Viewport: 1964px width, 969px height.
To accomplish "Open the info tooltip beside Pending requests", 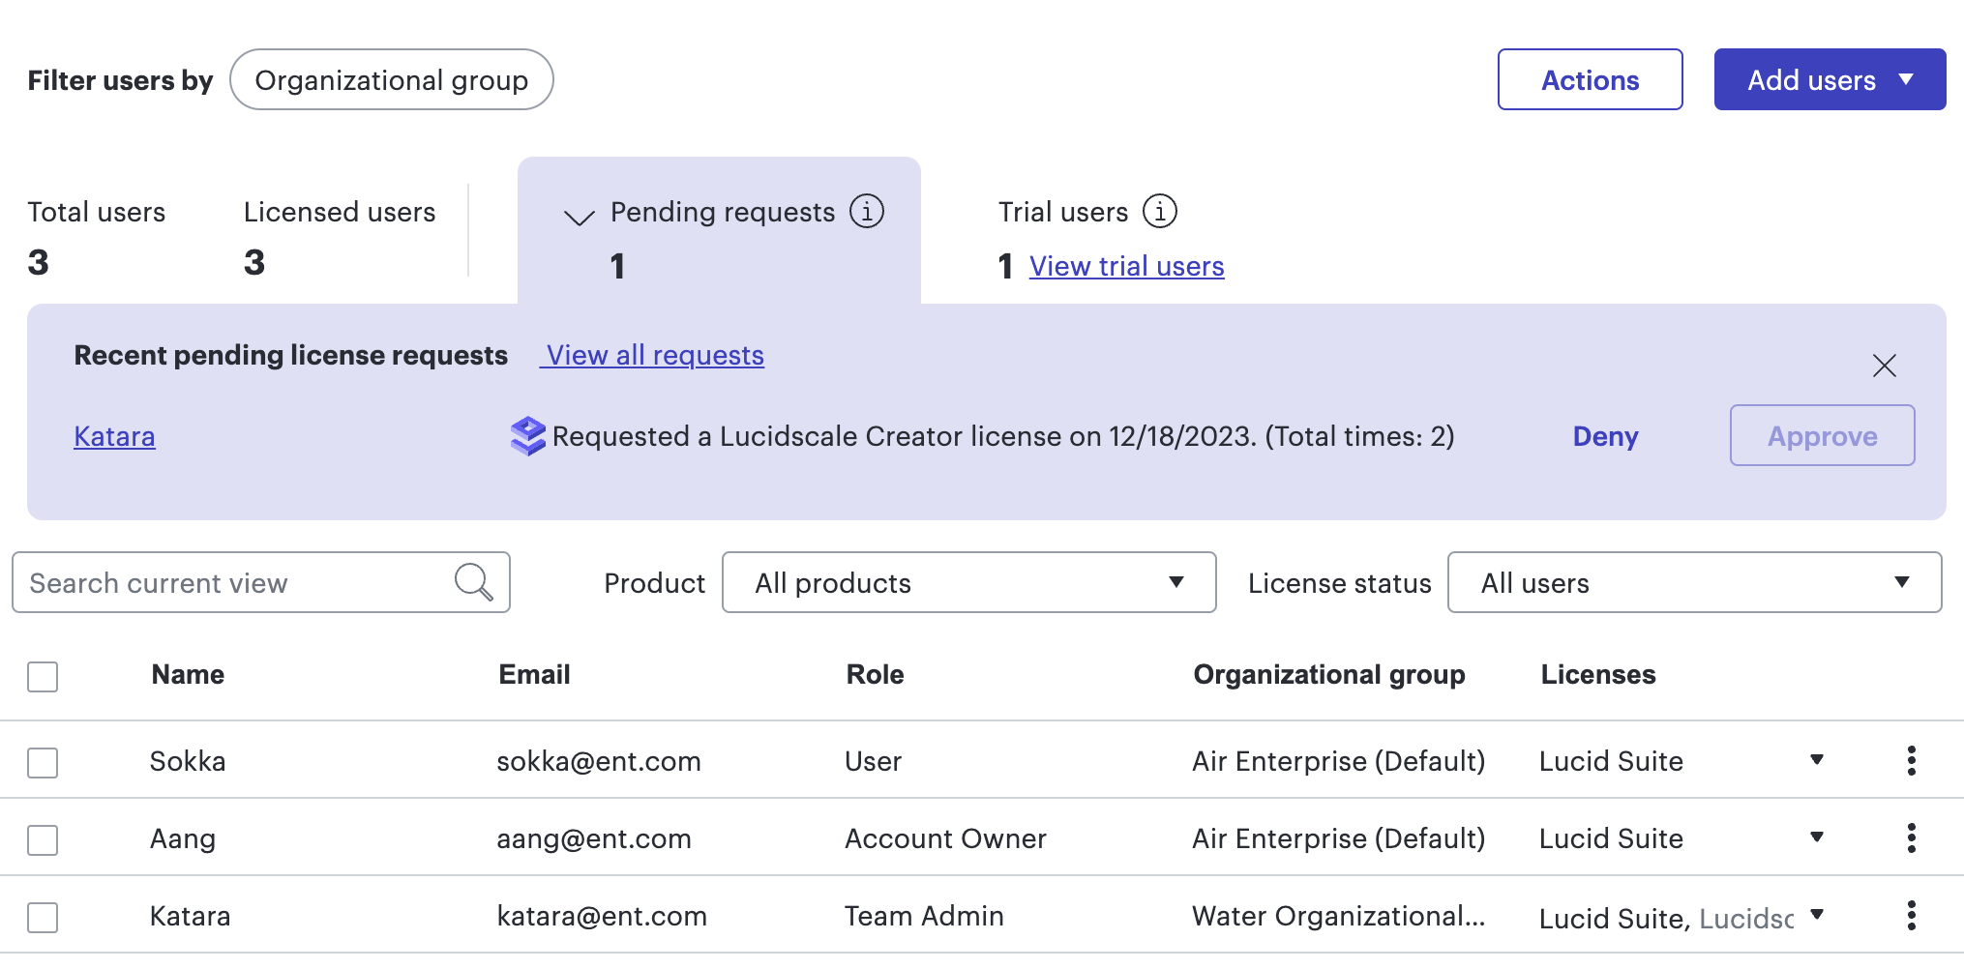I will click(x=868, y=211).
